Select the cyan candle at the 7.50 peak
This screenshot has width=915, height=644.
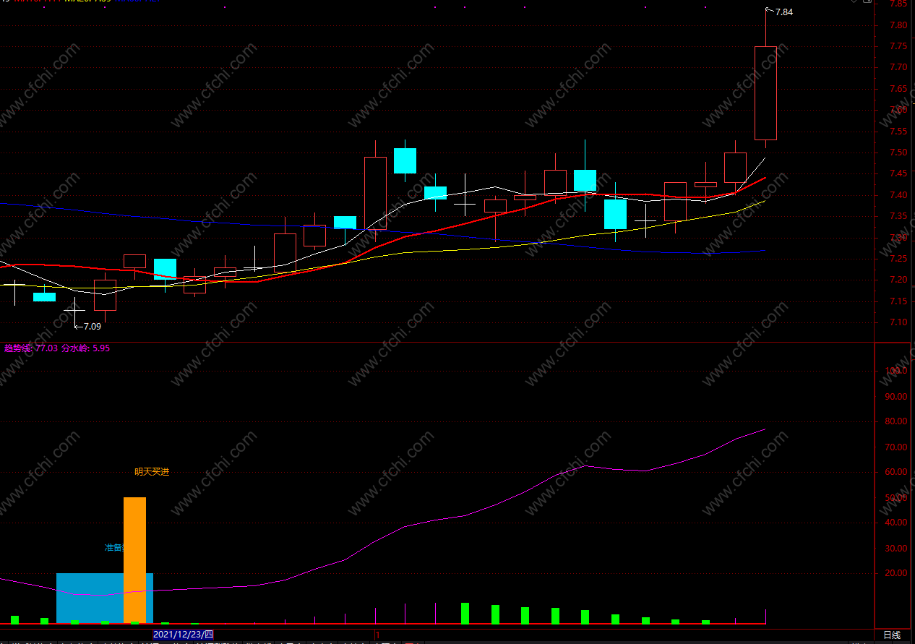405,160
